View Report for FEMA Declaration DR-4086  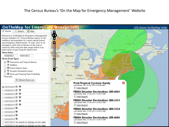[82, 123]
